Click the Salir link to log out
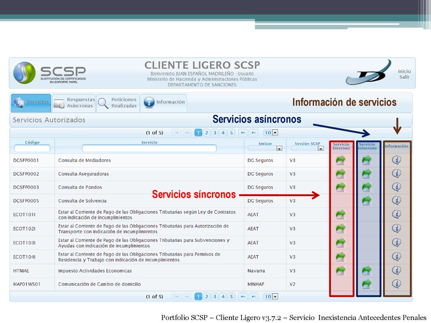This screenshot has height=323, width=431. (x=404, y=77)
